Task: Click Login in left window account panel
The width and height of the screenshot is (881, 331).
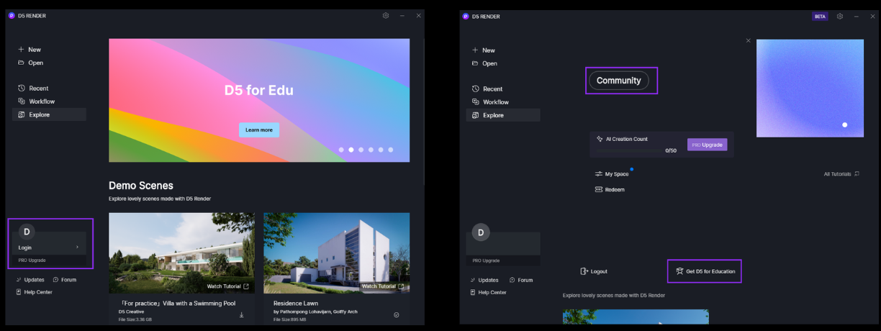Action: pos(25,248)
